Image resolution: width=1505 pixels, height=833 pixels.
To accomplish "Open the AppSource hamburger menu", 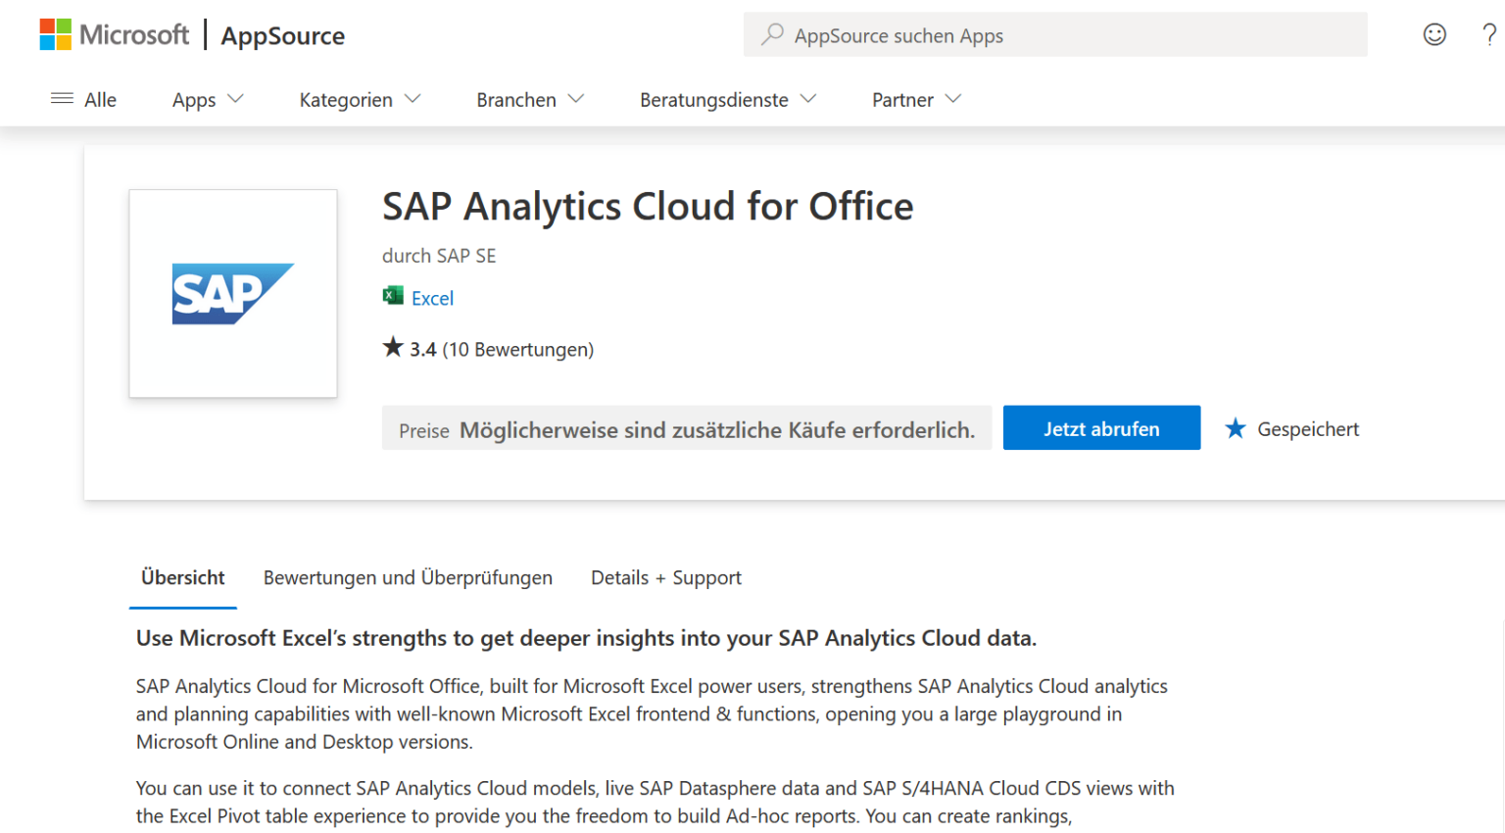I will coord(60,99).
